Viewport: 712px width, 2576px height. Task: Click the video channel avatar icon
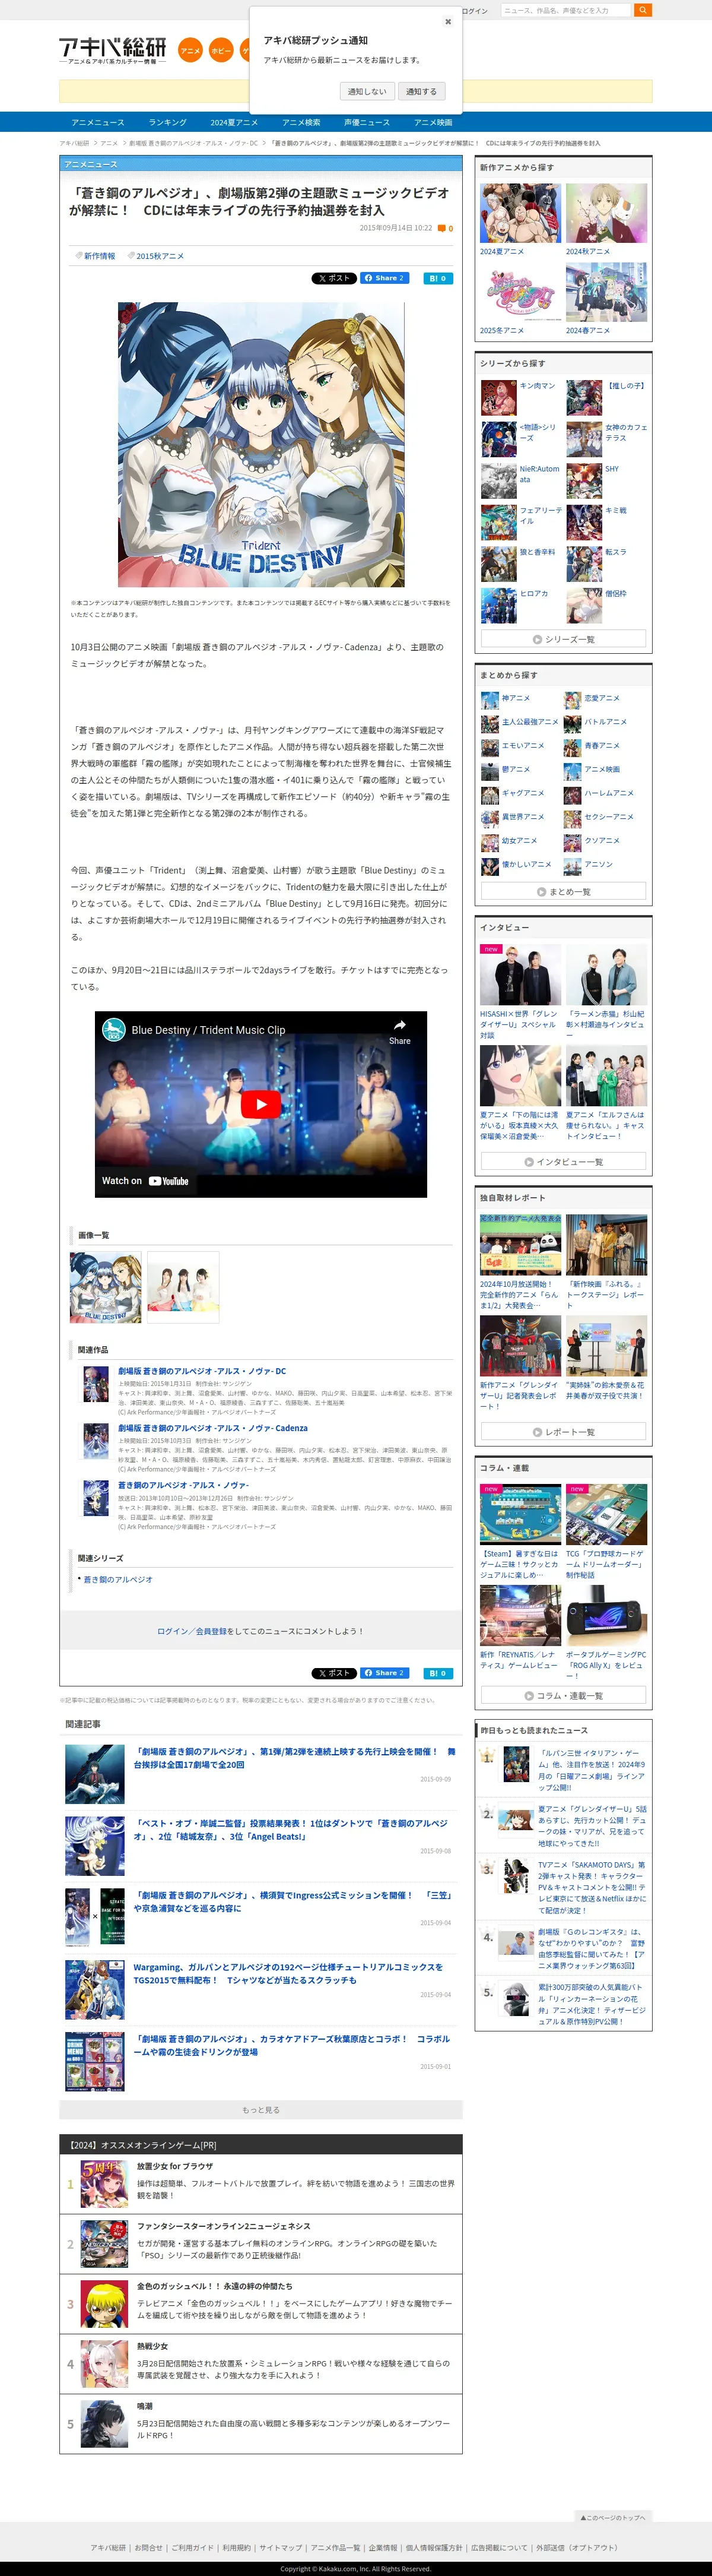tap(114, 1030)
